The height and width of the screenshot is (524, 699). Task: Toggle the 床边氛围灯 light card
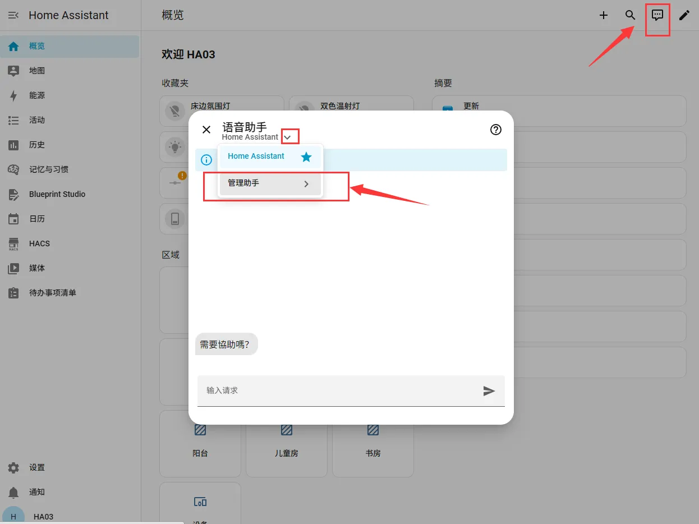pyautogui.click(x=222, y=111)
